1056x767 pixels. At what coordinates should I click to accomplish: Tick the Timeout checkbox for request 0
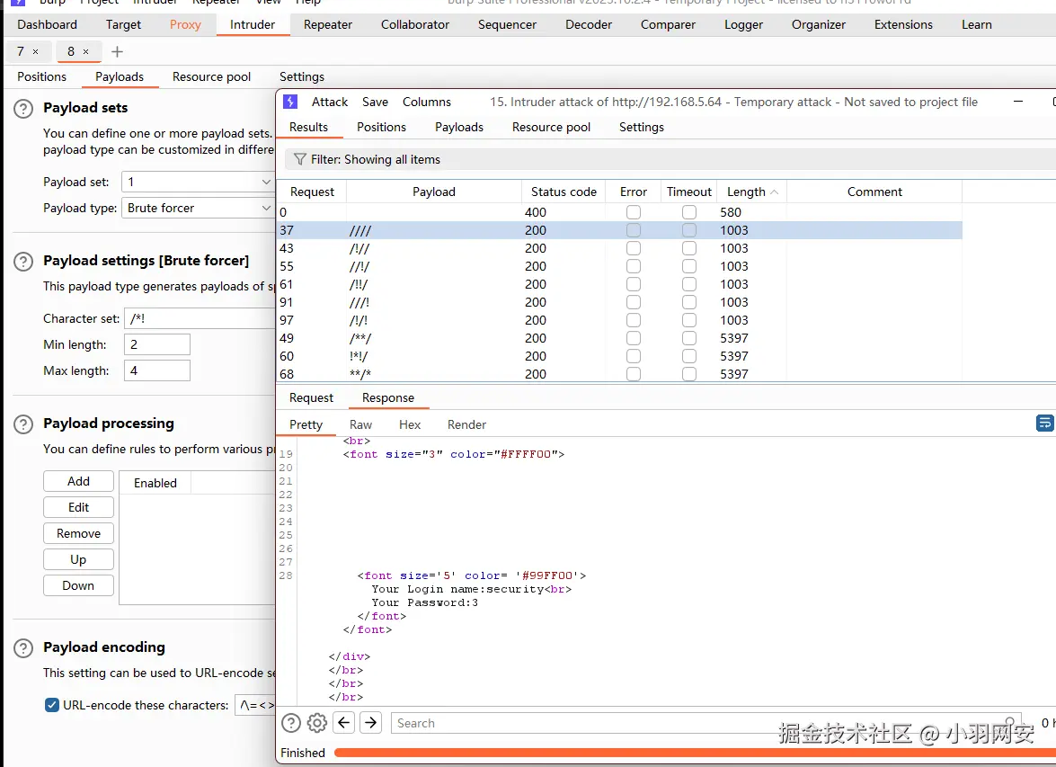(689, 212)
